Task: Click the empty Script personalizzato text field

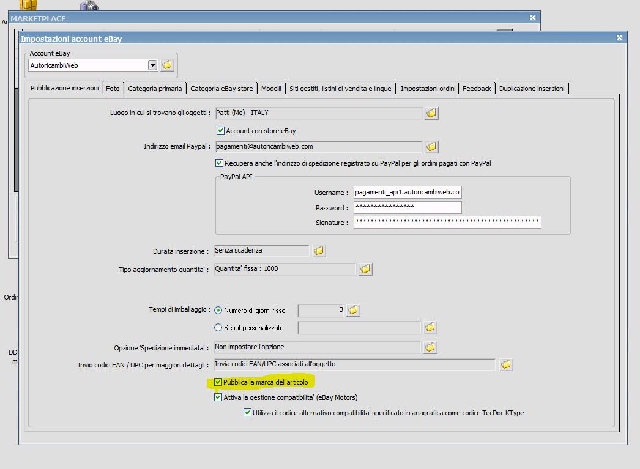Action: pos(359,328)
